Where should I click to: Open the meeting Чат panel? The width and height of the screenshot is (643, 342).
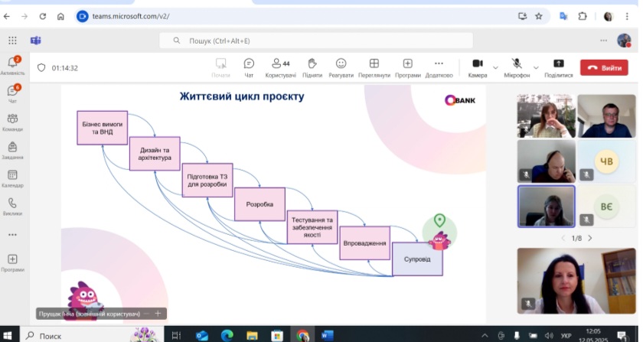(x=249, y=67)
